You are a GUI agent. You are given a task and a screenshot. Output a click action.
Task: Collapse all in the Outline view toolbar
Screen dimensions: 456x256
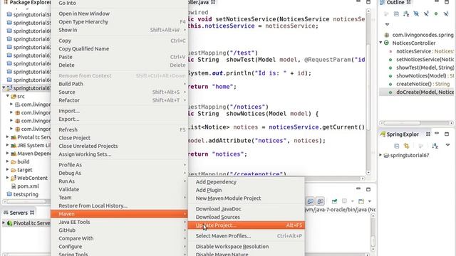pos(396,14)
